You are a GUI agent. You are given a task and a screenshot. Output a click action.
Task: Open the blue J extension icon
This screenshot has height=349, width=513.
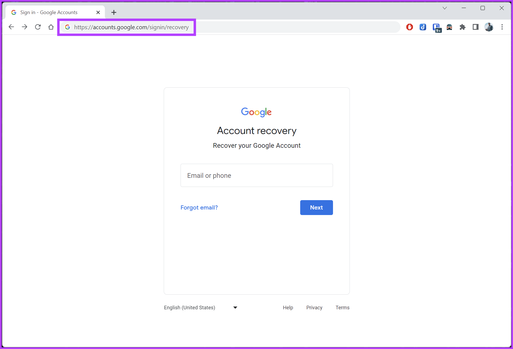click(x=423, y=27)
